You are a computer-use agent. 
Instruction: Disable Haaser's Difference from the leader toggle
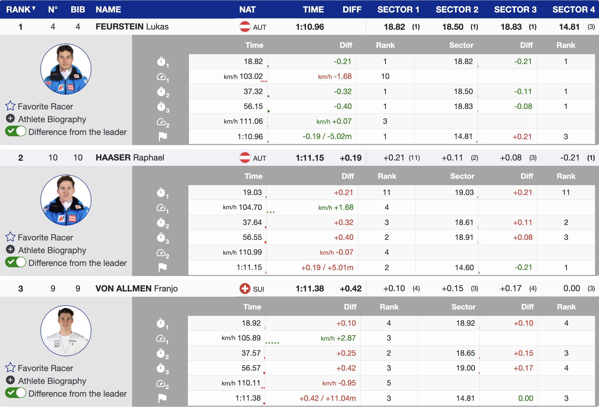point(16,262)
